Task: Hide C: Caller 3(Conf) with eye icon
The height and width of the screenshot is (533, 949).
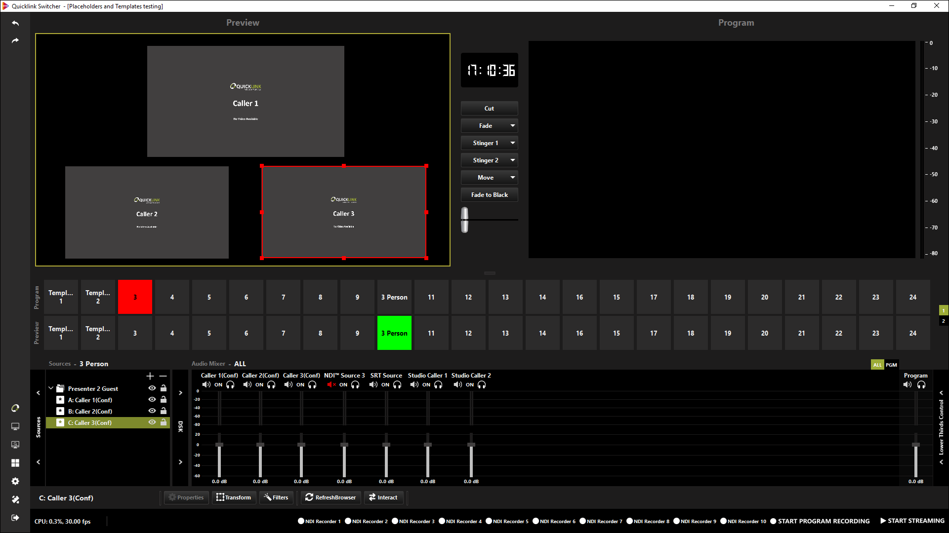Action: 152,422
